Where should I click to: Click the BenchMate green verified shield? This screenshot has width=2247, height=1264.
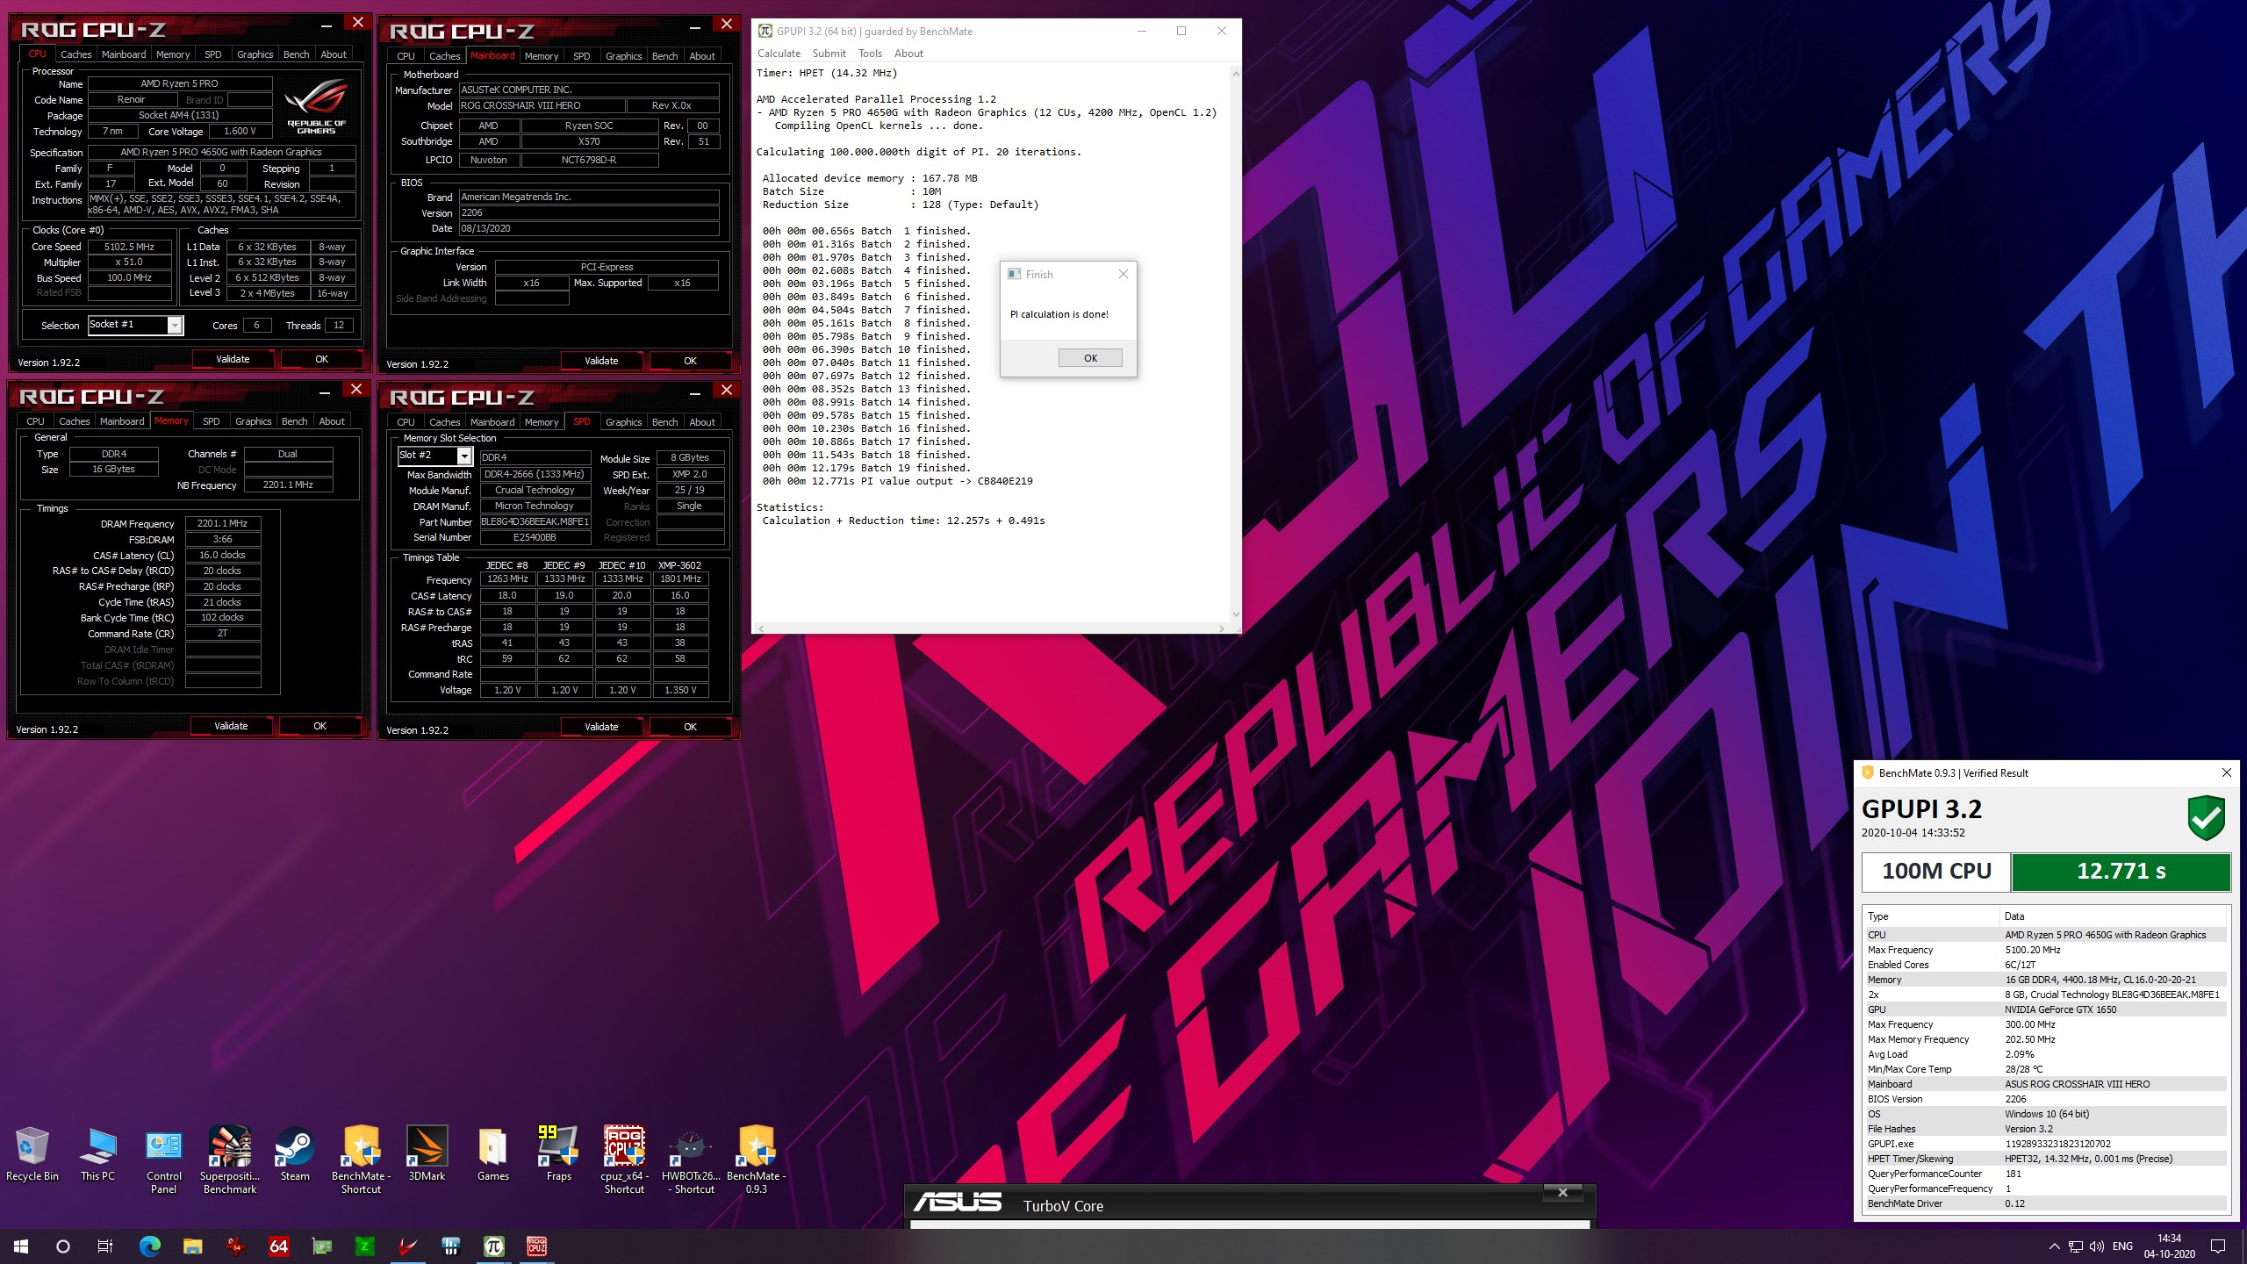pos(2206,818)
